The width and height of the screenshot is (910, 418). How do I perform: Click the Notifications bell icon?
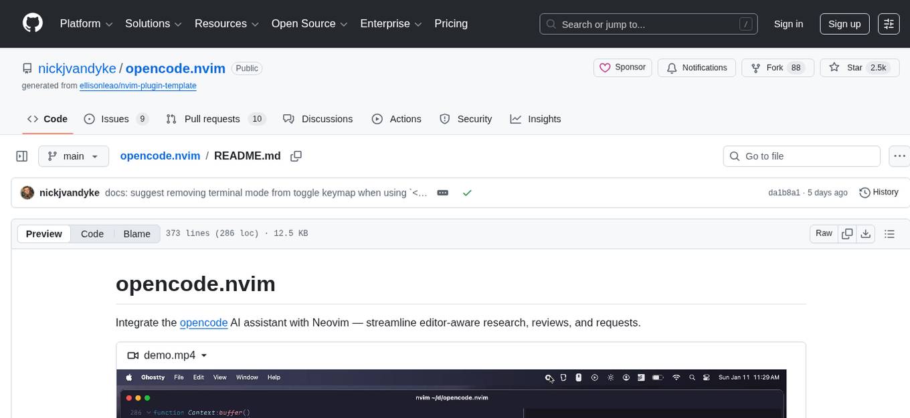(x=672, y=67)
